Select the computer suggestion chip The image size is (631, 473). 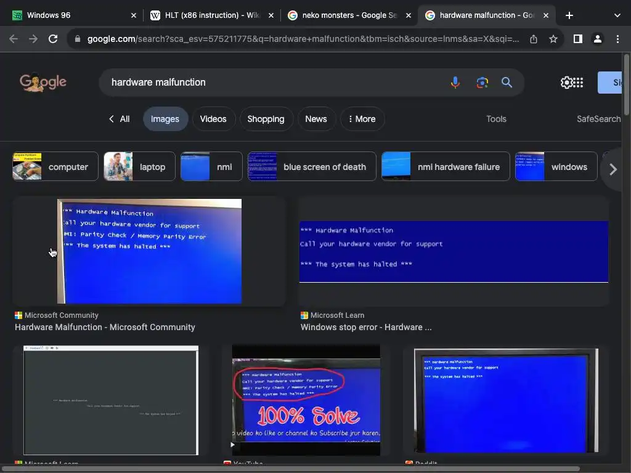tap(55, 166)
